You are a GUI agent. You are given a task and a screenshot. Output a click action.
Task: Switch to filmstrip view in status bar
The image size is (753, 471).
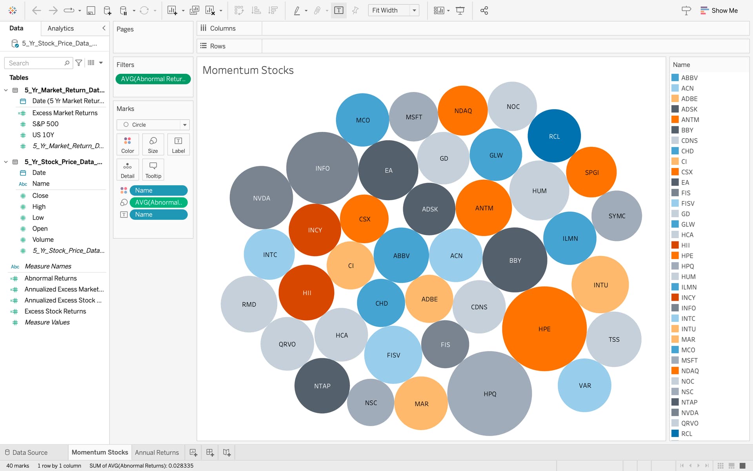[x=731, y=466]
